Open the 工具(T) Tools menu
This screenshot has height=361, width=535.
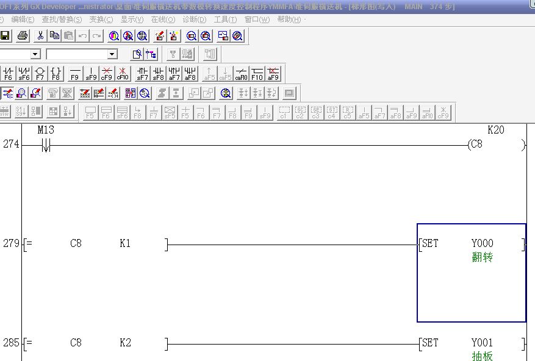[x=225, y=20]
